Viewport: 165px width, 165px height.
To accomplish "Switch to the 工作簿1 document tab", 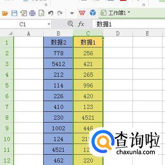I will (115, 13).
